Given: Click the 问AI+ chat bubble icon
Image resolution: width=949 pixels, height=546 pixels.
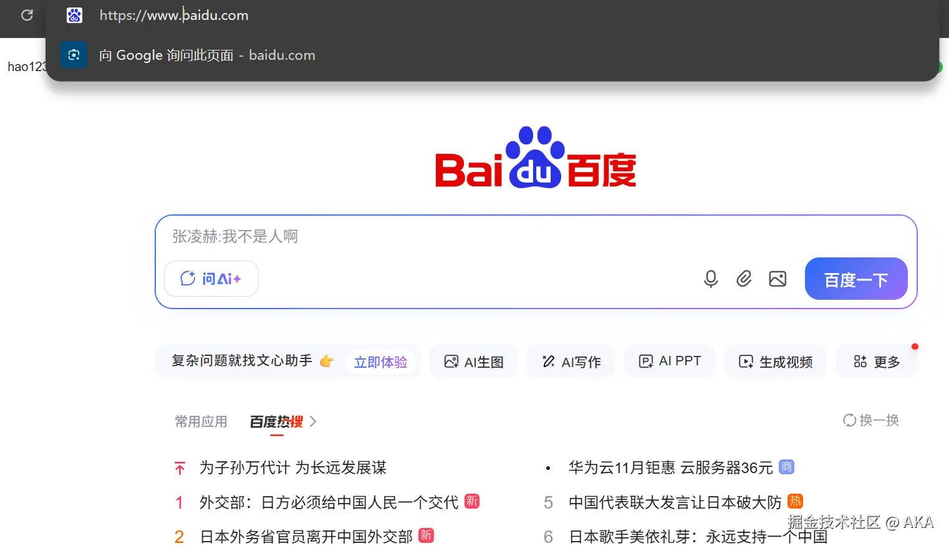Looking at the screenshot, I should coord(188,279).
